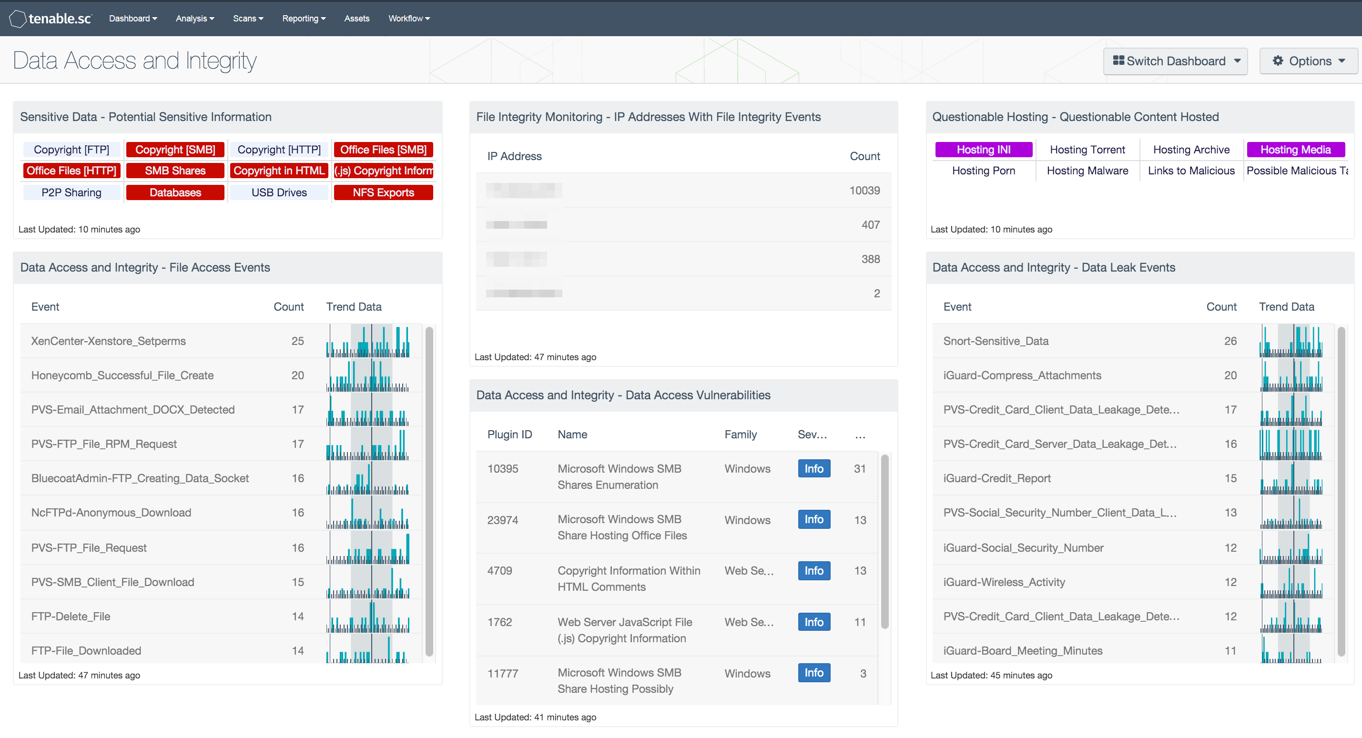The width and height of the screenshot is (1362, 738).
Task: Expand the Switch Dashboard dropdown
Action: coord(1175,61)
